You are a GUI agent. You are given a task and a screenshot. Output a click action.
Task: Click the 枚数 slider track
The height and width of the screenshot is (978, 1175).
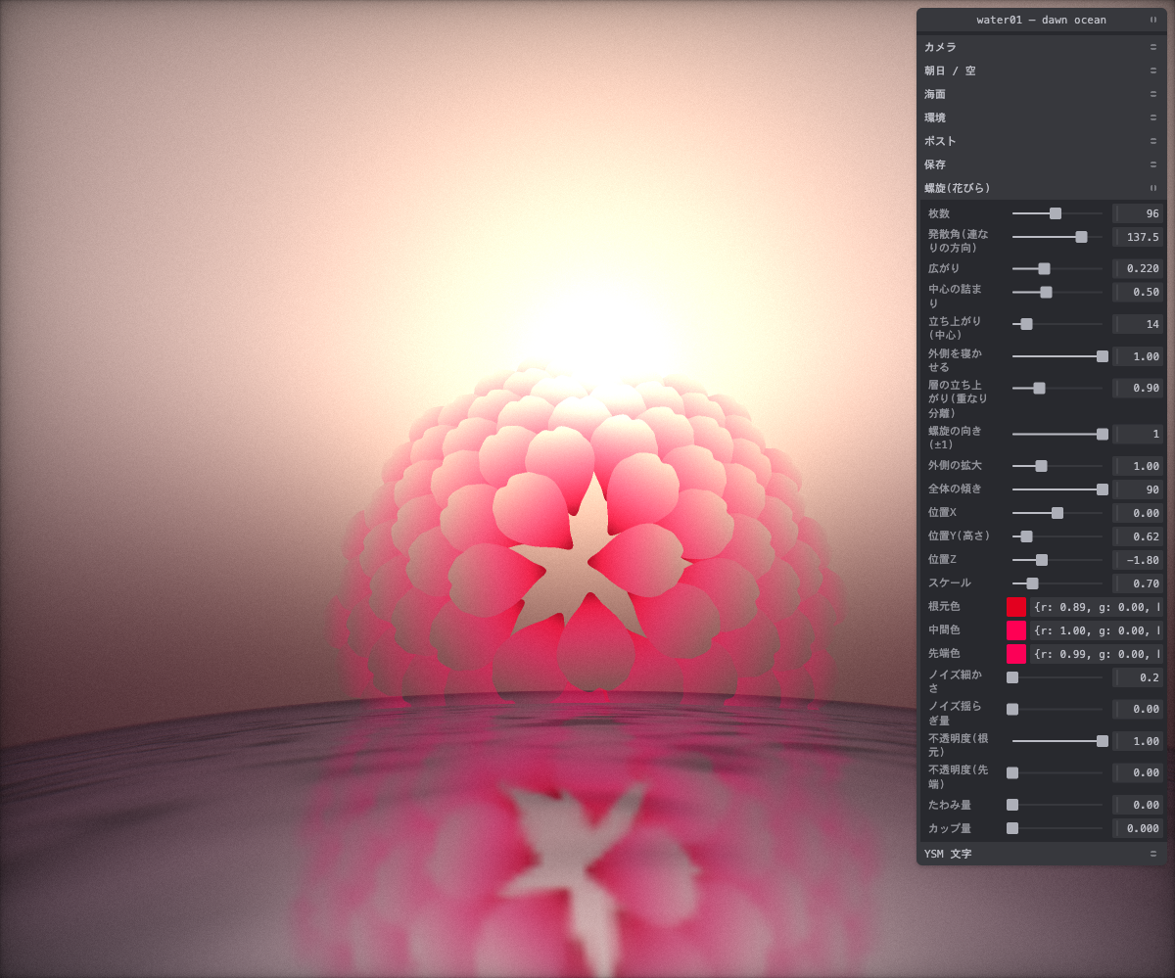tap(1057, 213)
